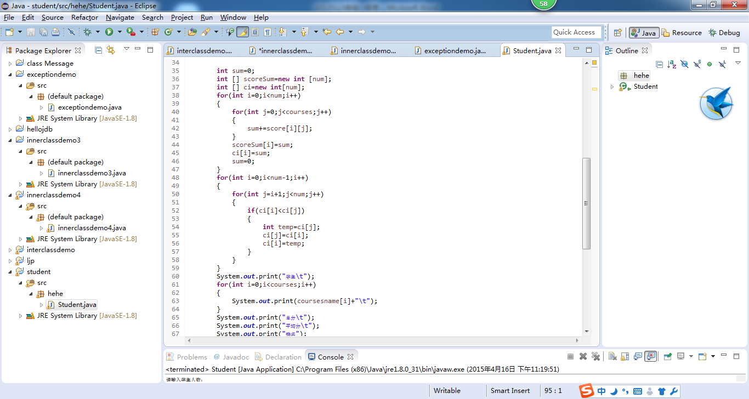Go to Last Edit Location icon

click(x=327, y=32)
